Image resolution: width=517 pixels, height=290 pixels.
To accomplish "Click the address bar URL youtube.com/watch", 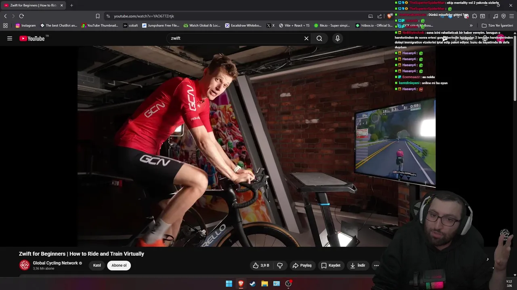I will (x=144, y=16).
